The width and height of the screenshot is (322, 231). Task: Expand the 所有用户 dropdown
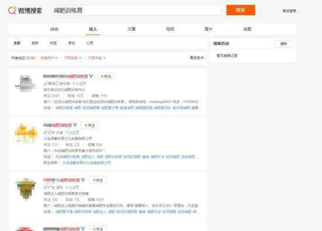click(x=49, y=58)
